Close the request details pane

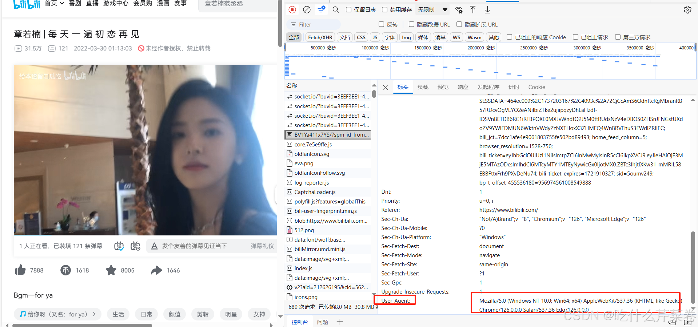[x=386, y=87]
